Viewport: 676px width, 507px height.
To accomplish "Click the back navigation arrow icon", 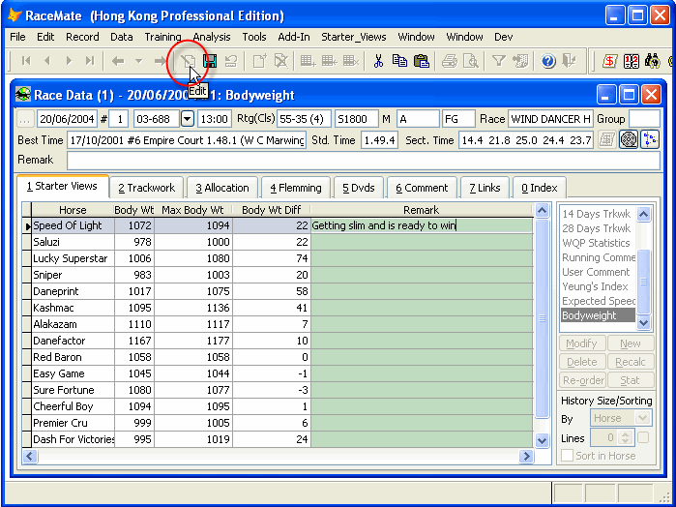I will click(118, 61).
